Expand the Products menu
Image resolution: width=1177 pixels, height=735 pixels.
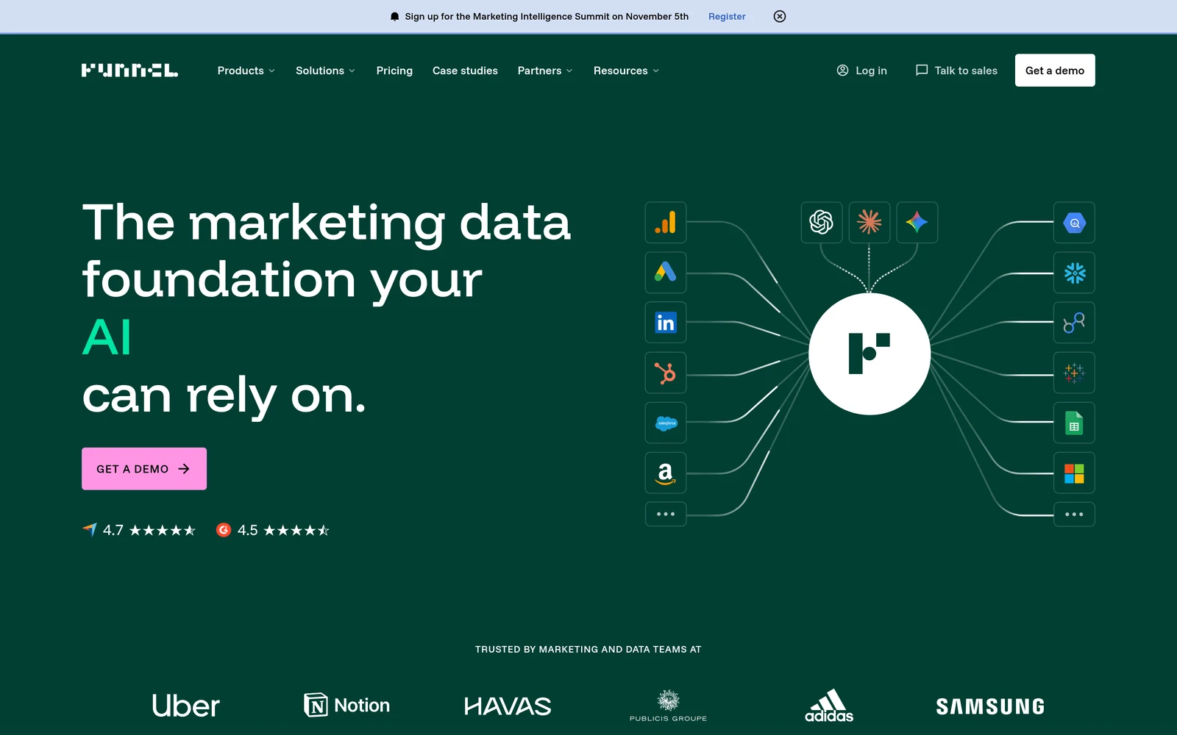[246, 71]
